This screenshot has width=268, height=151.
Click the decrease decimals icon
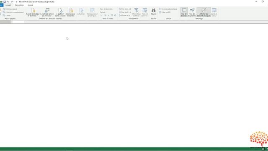click(115, 16)
